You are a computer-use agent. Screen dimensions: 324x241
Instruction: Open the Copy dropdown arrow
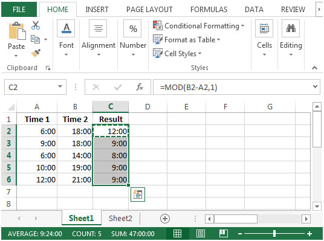pos(45,39)
